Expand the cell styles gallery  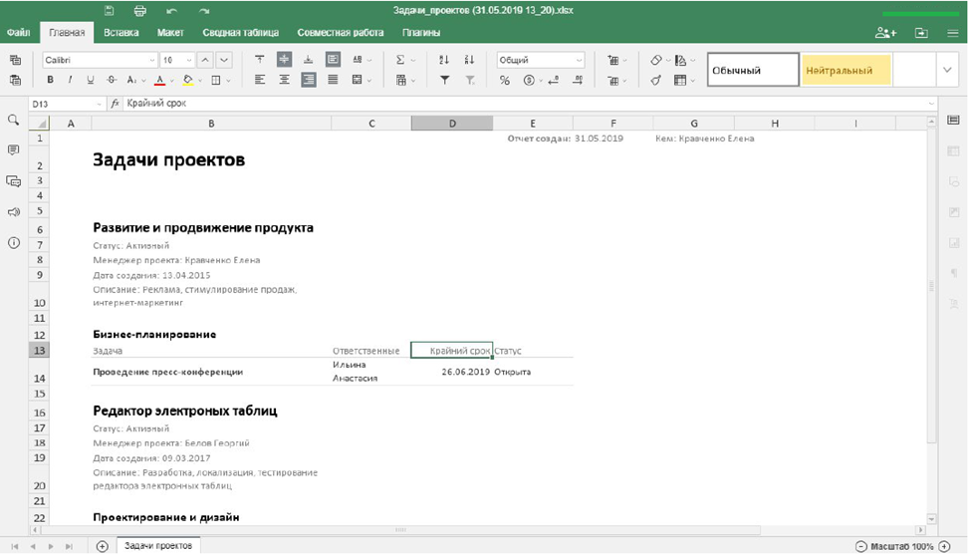click(946, 70)
